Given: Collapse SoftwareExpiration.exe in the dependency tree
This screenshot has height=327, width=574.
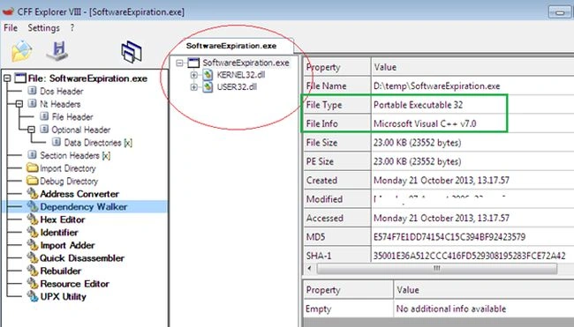Looking at the screenshot, I should tap(179, 63).
